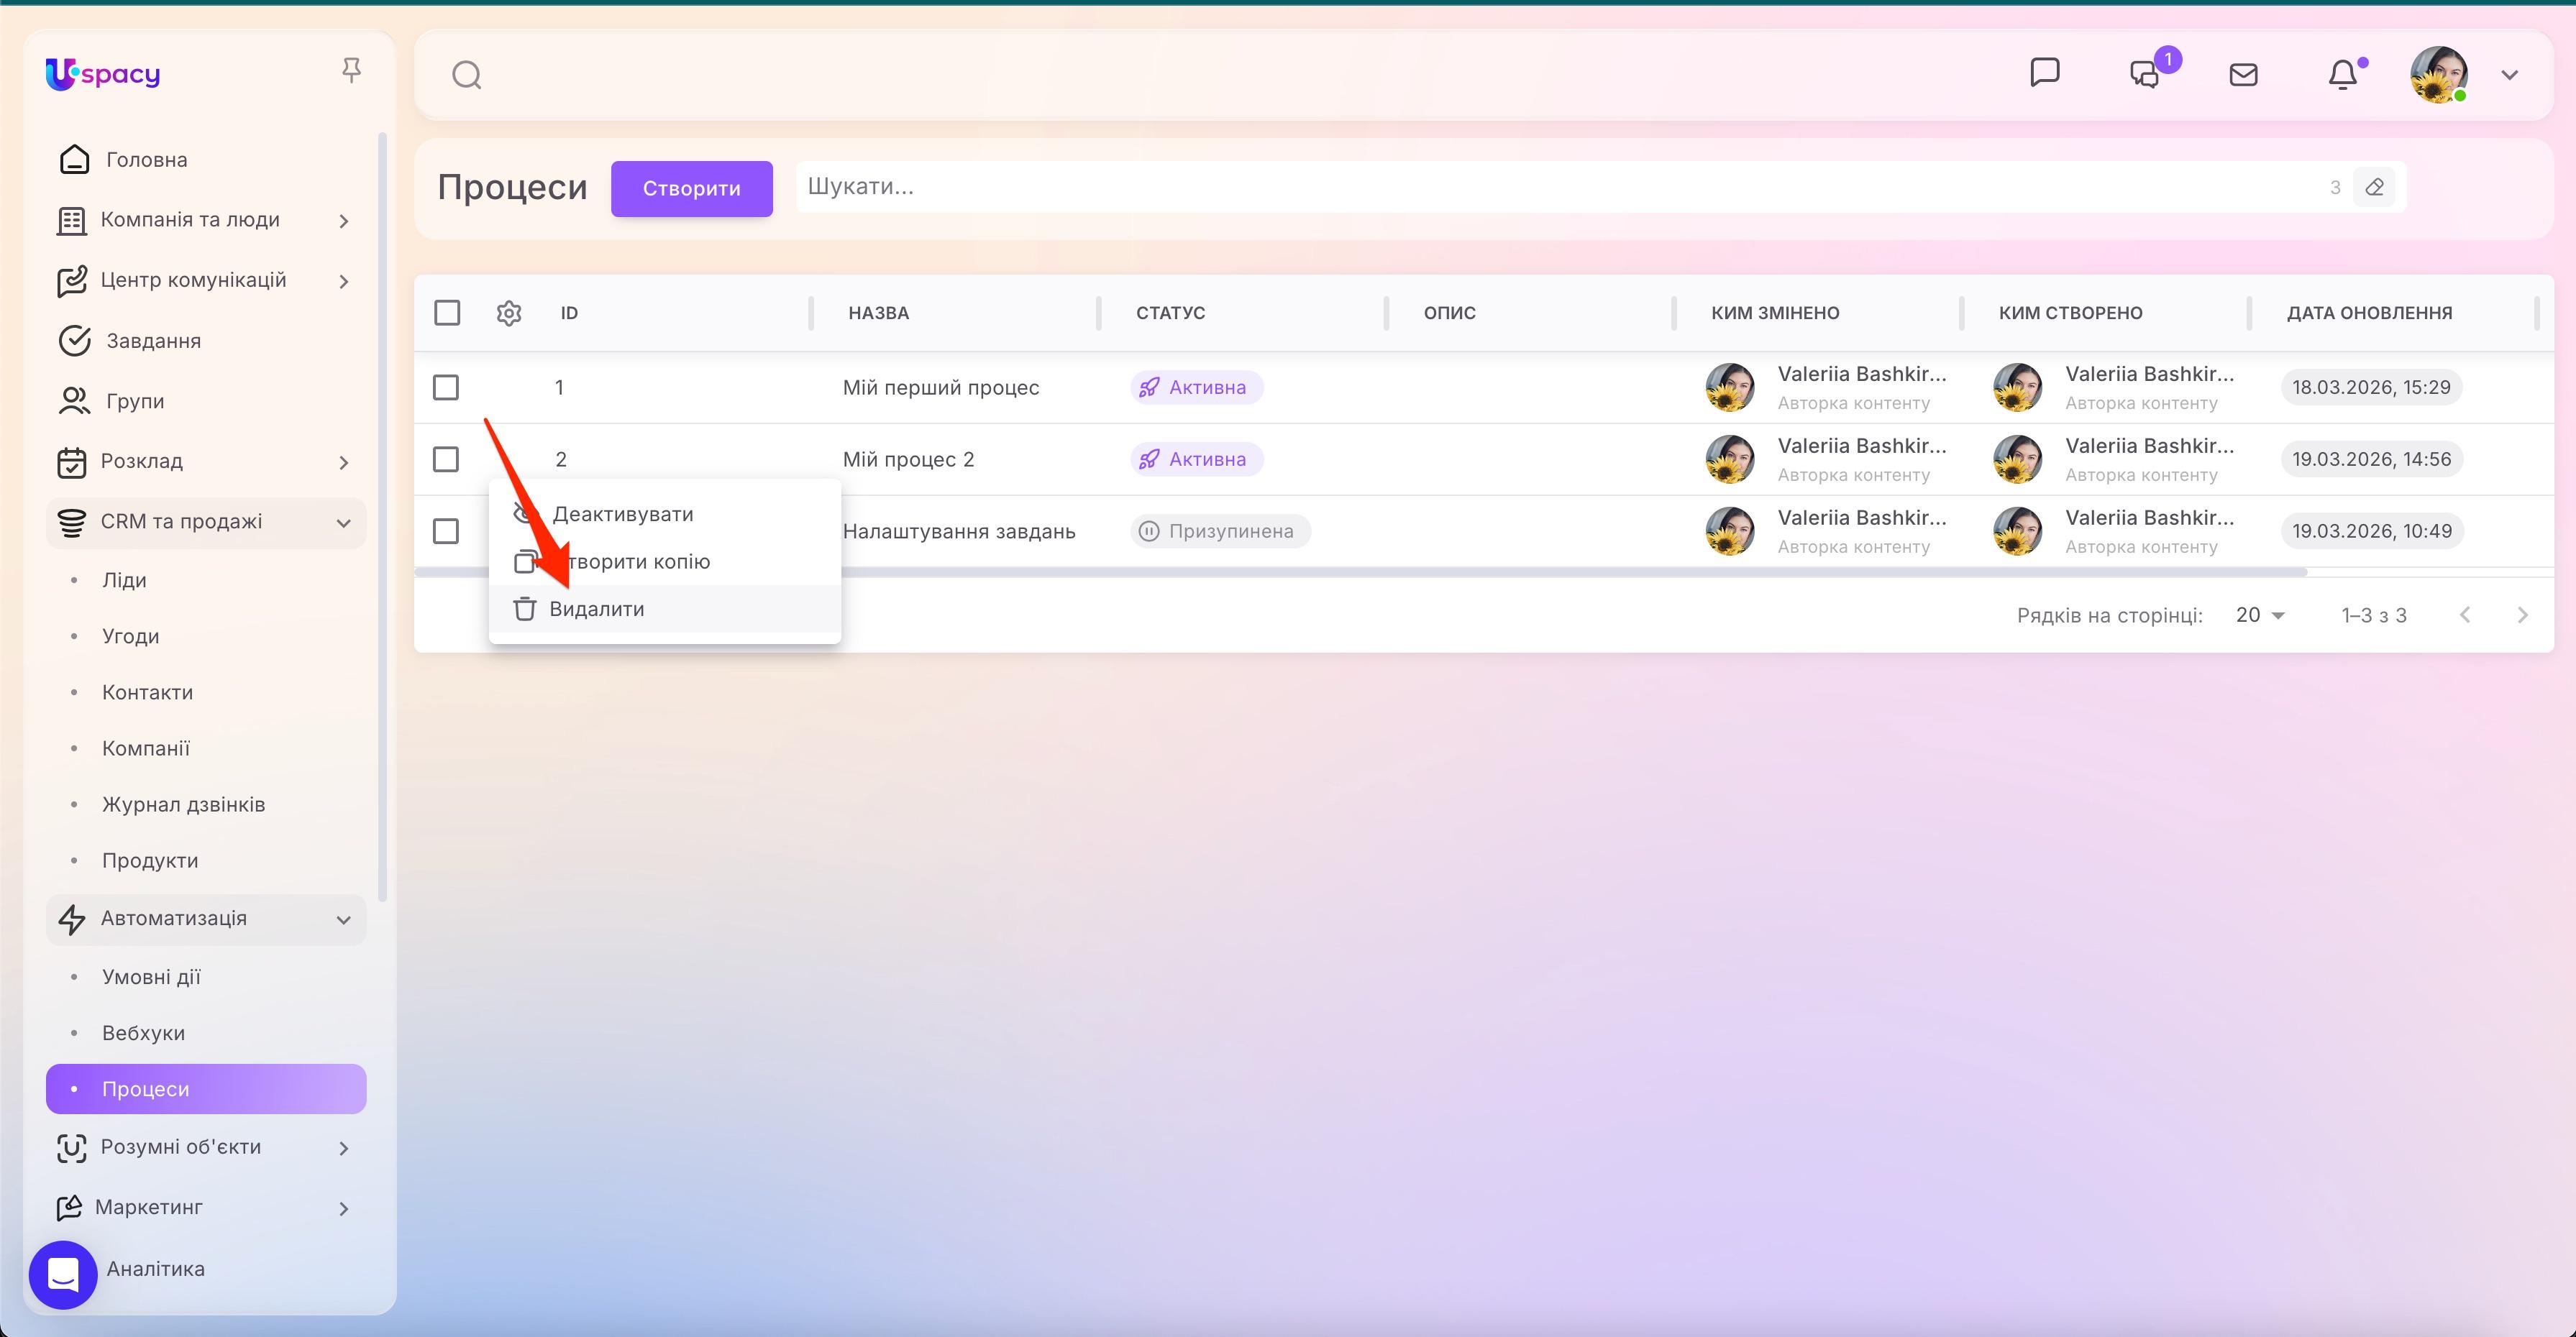Screen dimensions: 2576x1337
Task: Select all rows with the header checkbox
Action: click(x=447, y=313)
